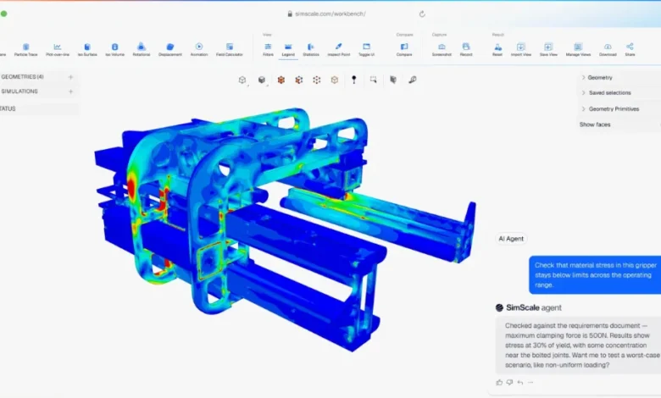Share the project
Viewport: 661px width, 398px height.
(x=630, y=49)
